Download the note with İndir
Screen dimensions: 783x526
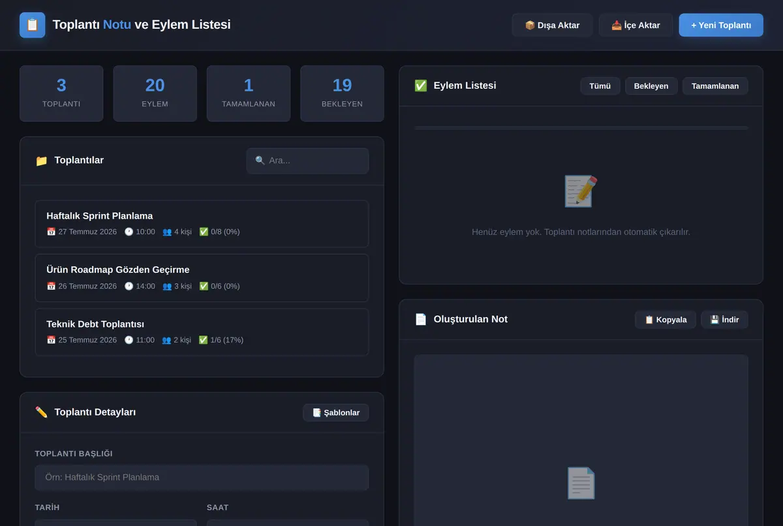click(724, 320)
